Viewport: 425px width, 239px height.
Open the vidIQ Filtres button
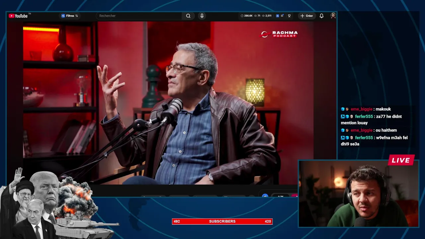[x=70, y=16]
